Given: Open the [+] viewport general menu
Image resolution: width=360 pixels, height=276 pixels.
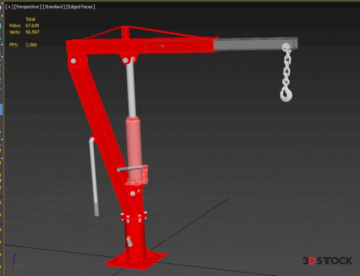Looking at the screenshot, I should coord(9,7).
